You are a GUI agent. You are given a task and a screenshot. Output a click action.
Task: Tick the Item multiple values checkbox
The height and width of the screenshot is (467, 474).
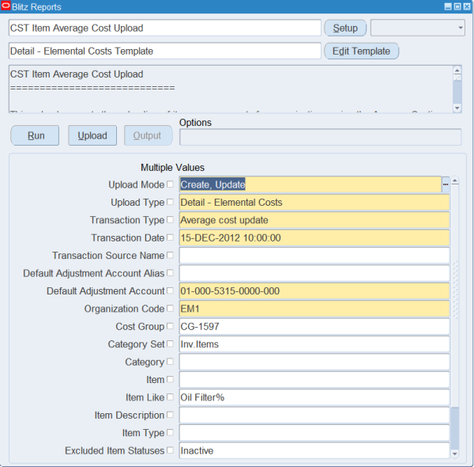pos(170,379)
